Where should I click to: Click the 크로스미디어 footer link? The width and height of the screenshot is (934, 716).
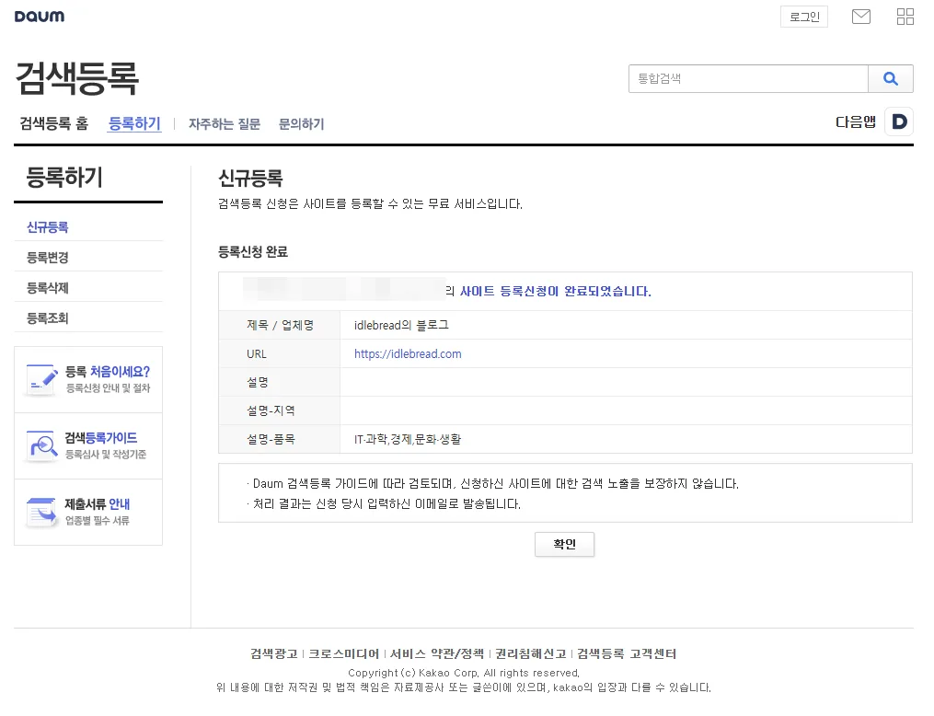[x=344, y=654]
